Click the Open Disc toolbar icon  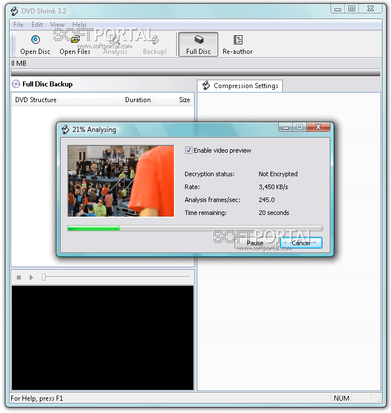tap(35, 40)
